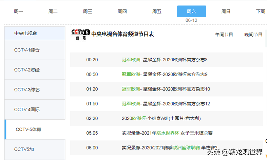Select the 中央电视台 category header

click(x=35, y=33)
